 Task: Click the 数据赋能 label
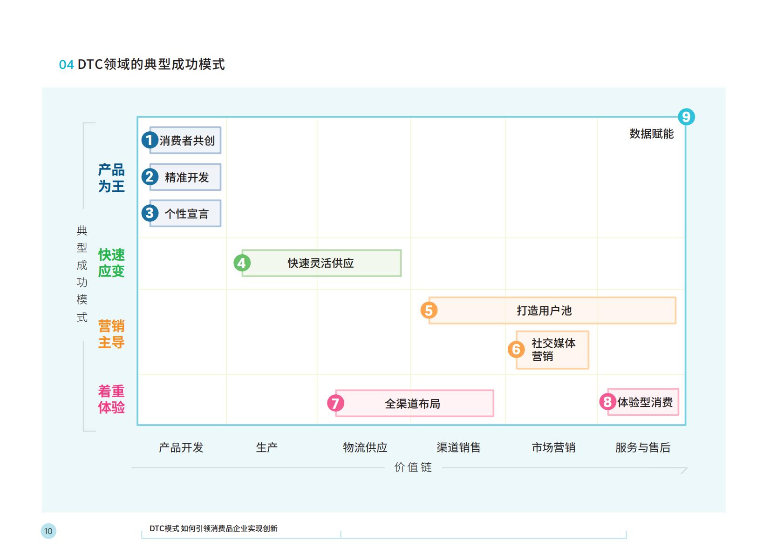point(651,134)
